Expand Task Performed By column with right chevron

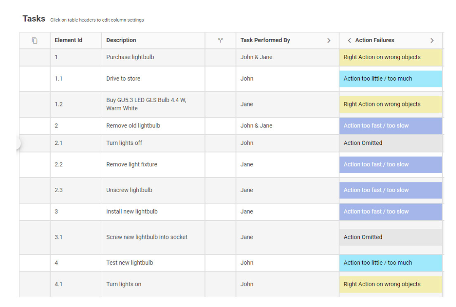[x=329, y=41]
